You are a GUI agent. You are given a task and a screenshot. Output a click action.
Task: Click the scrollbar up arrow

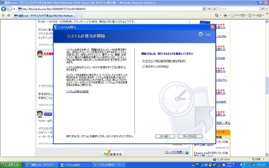coord(267,22)
